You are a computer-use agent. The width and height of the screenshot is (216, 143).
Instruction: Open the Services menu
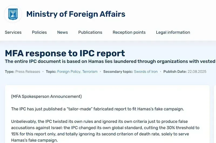[13, 32]
